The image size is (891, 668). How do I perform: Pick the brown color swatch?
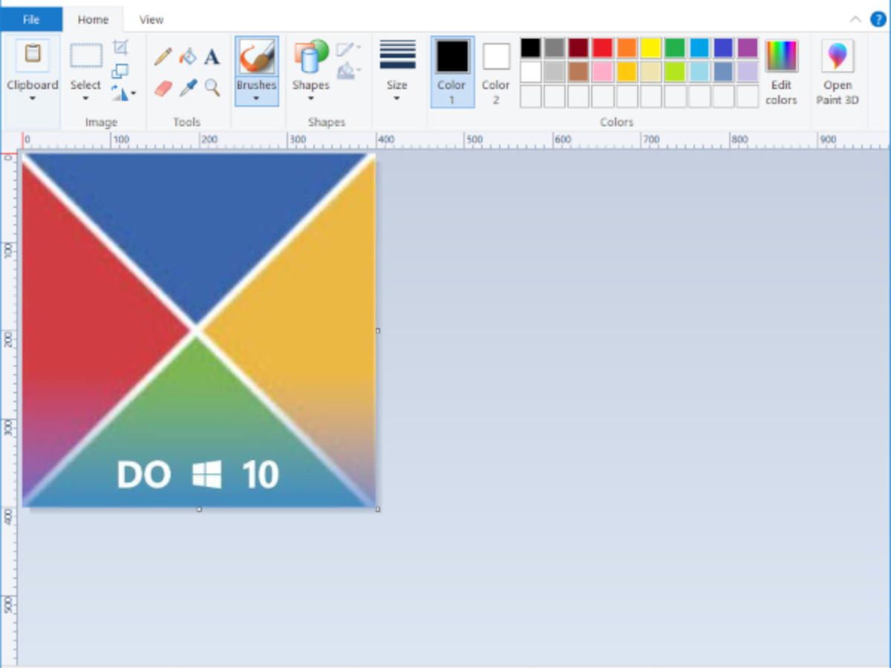point(578,72)
